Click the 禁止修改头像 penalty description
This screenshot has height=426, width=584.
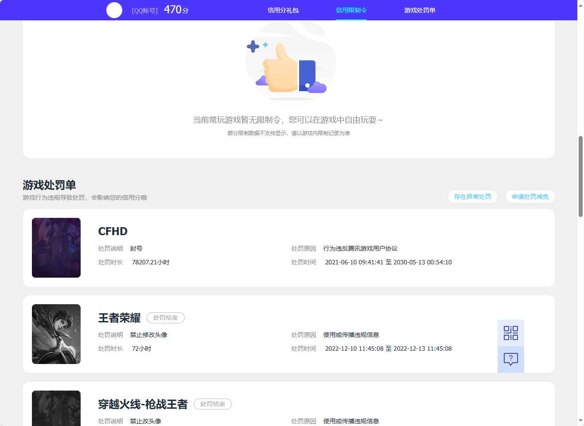tap(148, 335)
